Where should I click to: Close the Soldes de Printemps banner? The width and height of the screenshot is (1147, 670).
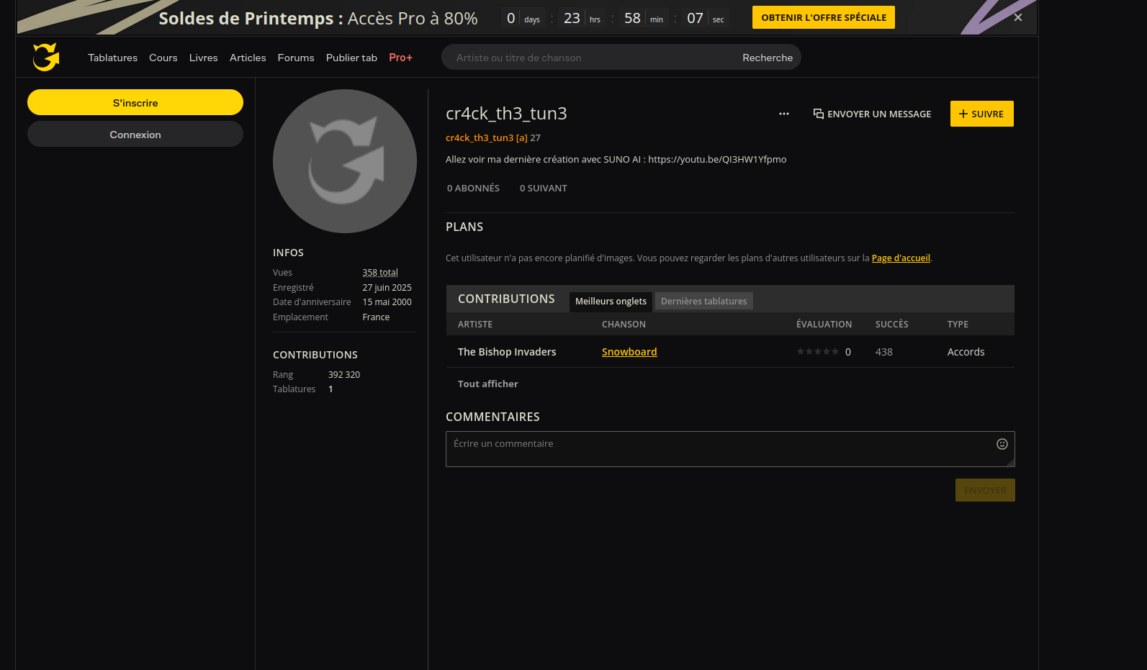click(x=1017, y=17)
